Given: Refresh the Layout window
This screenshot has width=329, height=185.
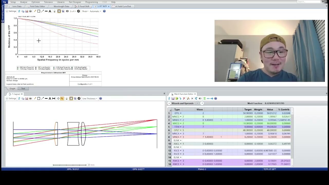Looking at the screenshot, I should (x=19, y=99).
